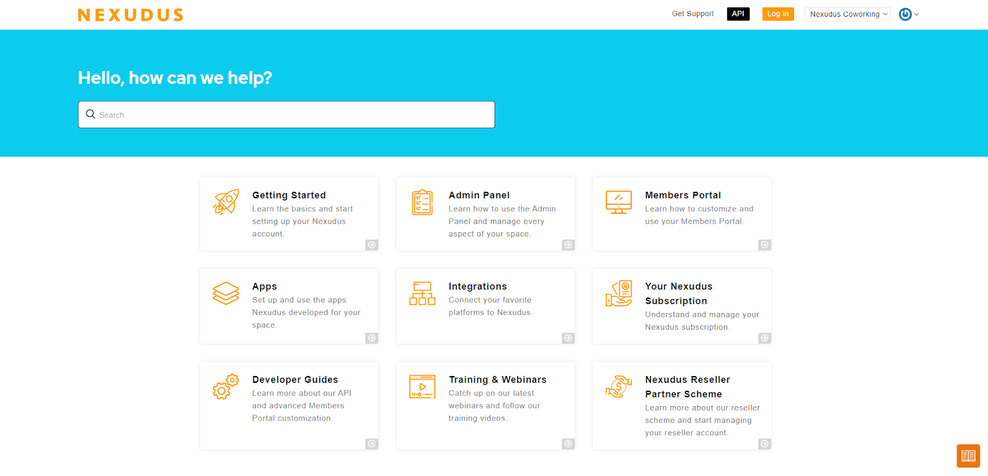988x476 pixels.
Task: Open Your Nexudus Subscription title link
Action: [679, 293]
